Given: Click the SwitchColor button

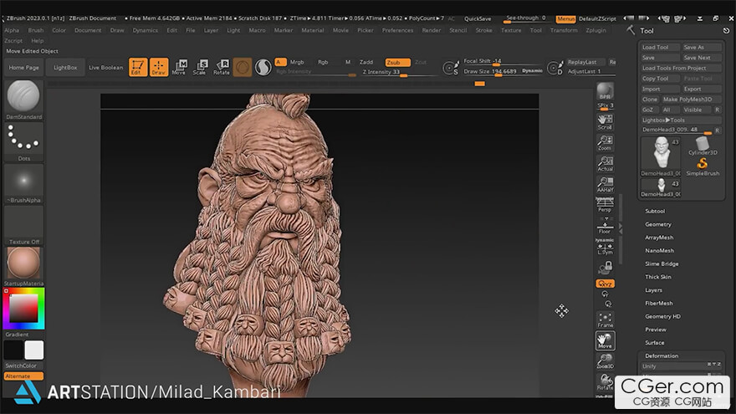Looking at the screenshot, I should tap(21, 365).
